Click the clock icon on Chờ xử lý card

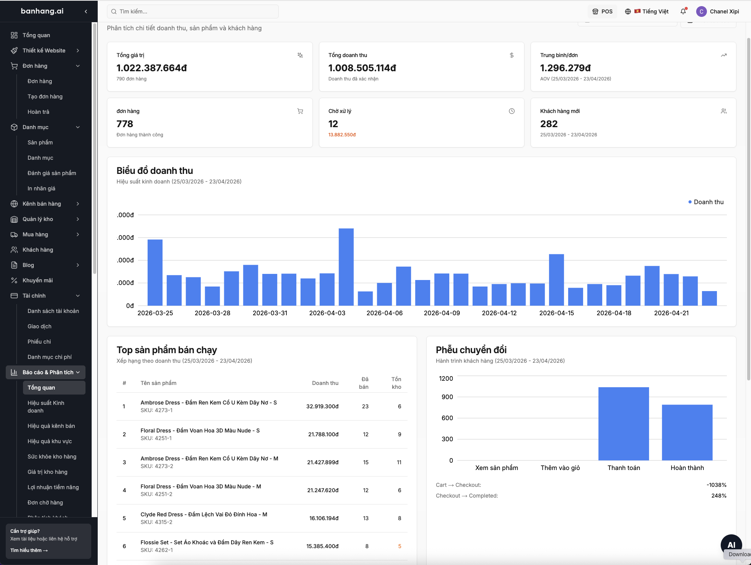click(511, 111)
